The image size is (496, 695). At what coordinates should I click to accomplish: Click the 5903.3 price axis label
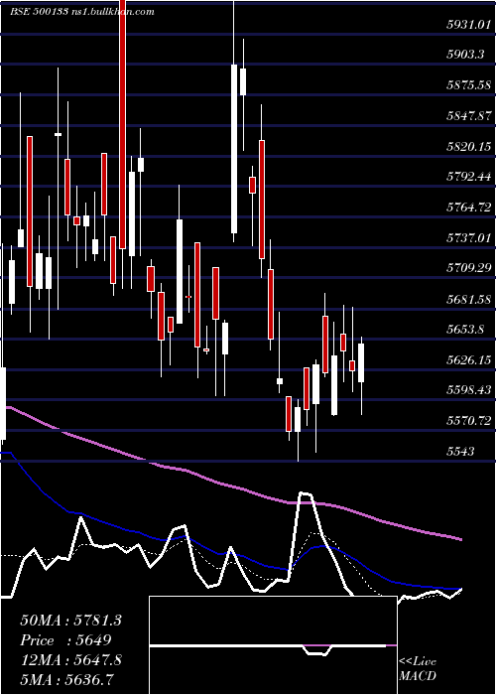(465, 55)
